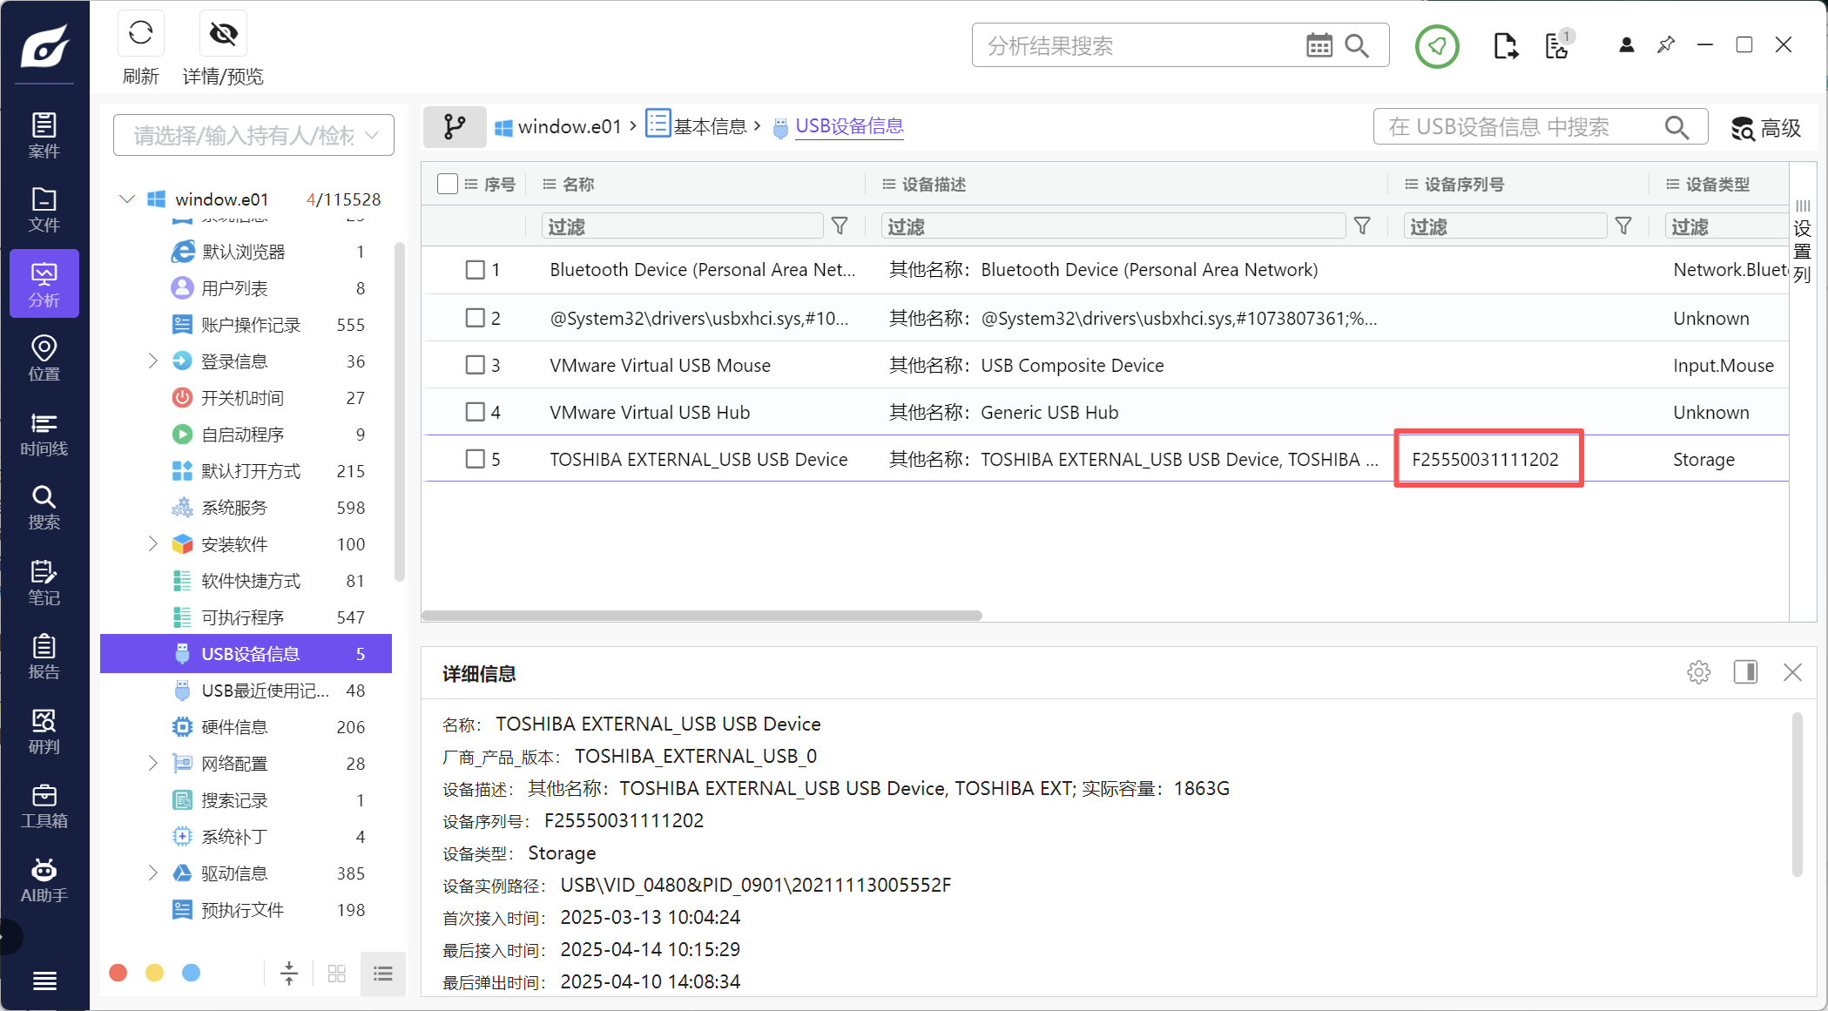1828x1011 pixels.
Task: Click the basic information breadcrumb
Action: (709, 127)
